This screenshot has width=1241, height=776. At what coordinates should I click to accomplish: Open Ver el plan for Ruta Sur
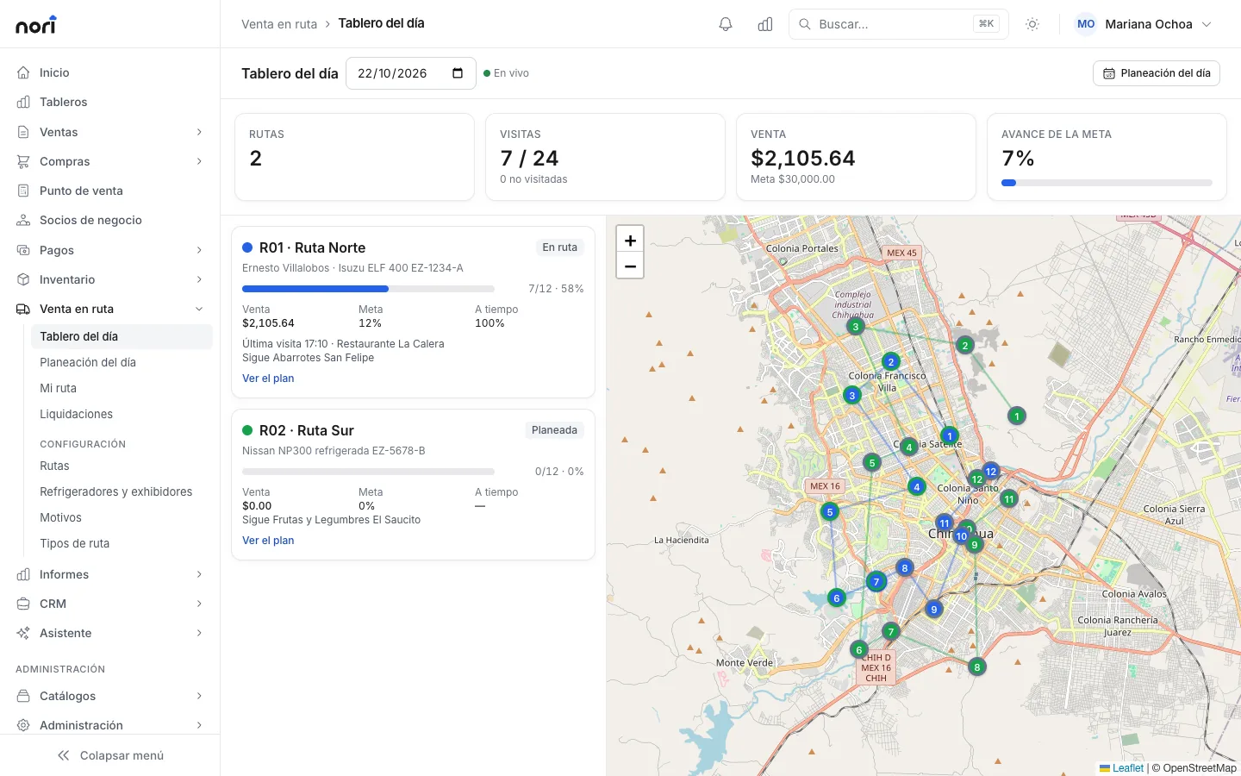[x=268, y=541]
